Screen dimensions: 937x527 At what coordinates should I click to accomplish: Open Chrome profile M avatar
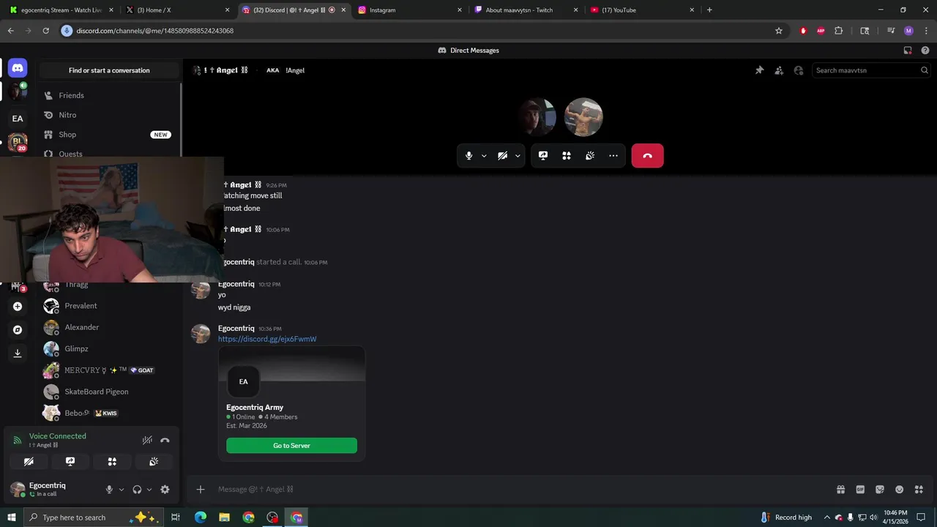908,31
